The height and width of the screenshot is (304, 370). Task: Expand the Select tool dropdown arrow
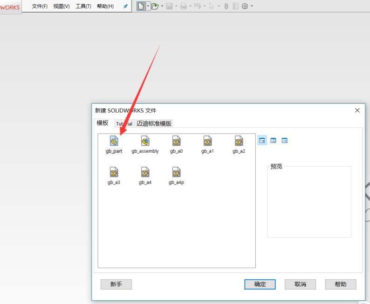point(219,6)
